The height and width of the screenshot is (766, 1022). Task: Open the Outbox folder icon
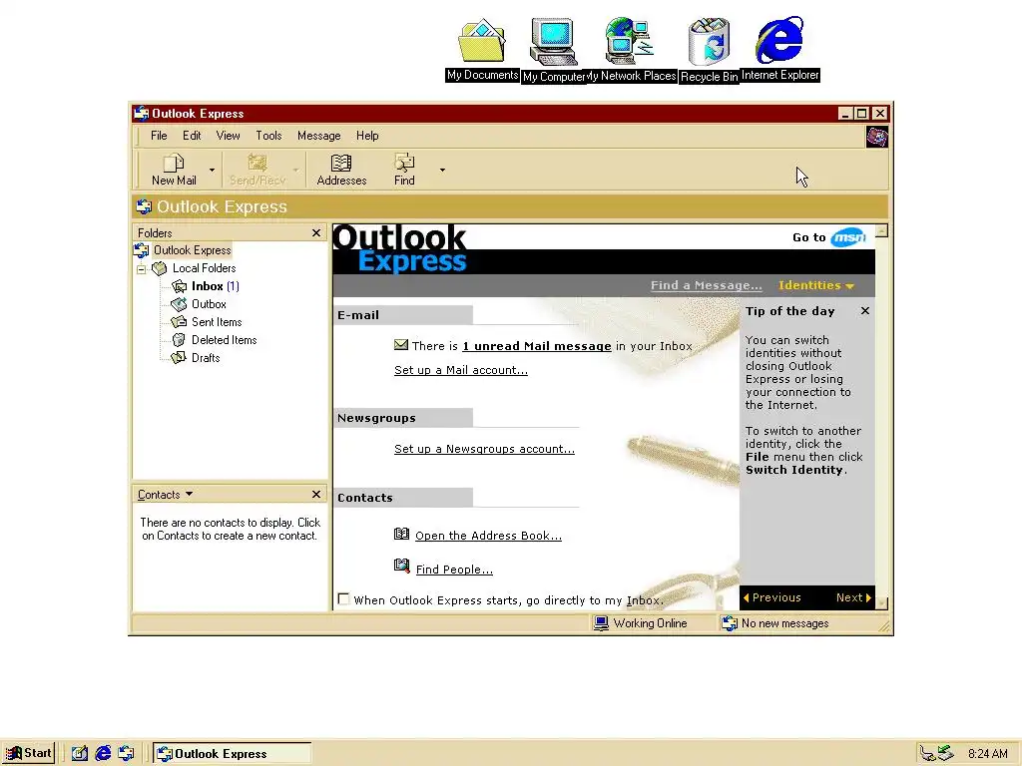[x=179, y=304]
